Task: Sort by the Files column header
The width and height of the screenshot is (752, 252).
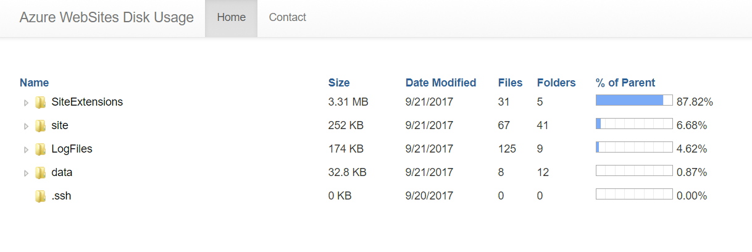Action: (x=510, y=83)
